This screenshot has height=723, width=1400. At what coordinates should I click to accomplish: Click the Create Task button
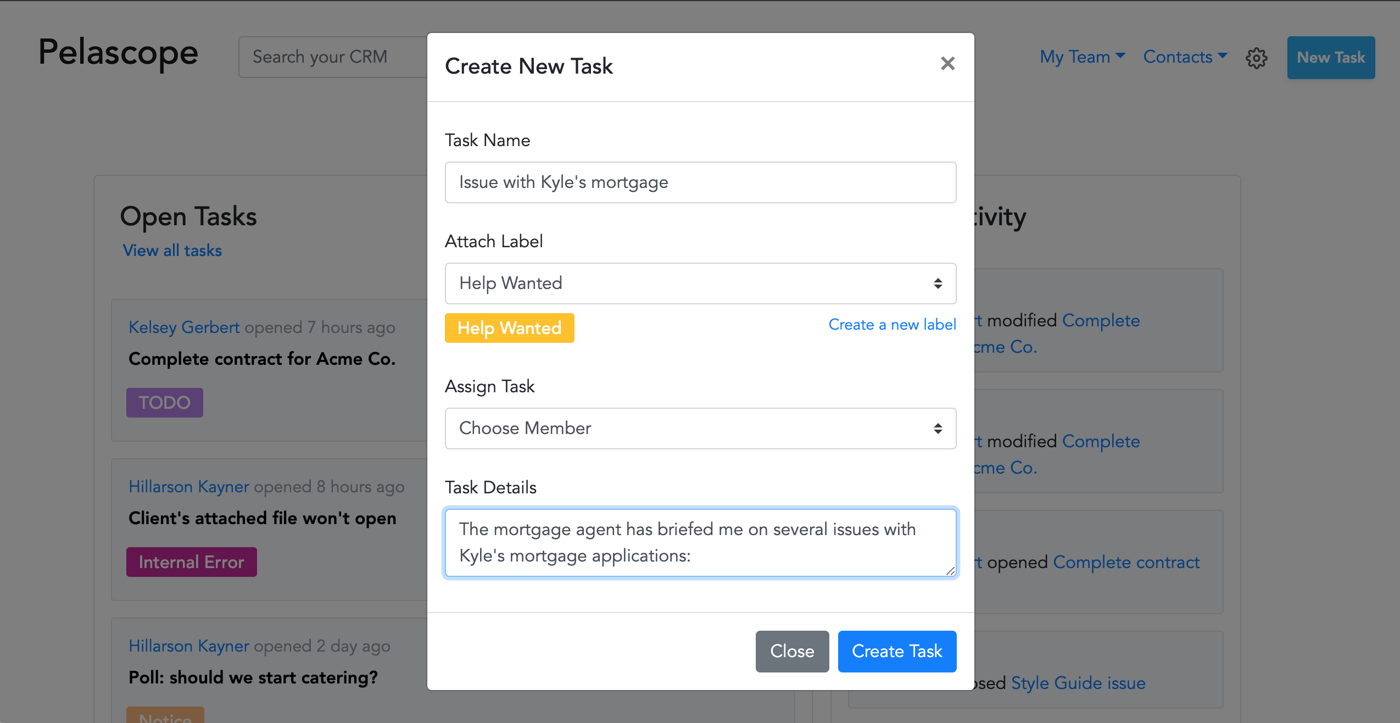pyautogui.click(x=896, y=651)
